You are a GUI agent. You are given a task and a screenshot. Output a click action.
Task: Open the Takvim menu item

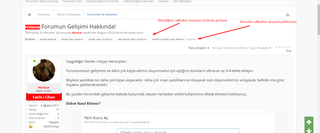163,1
